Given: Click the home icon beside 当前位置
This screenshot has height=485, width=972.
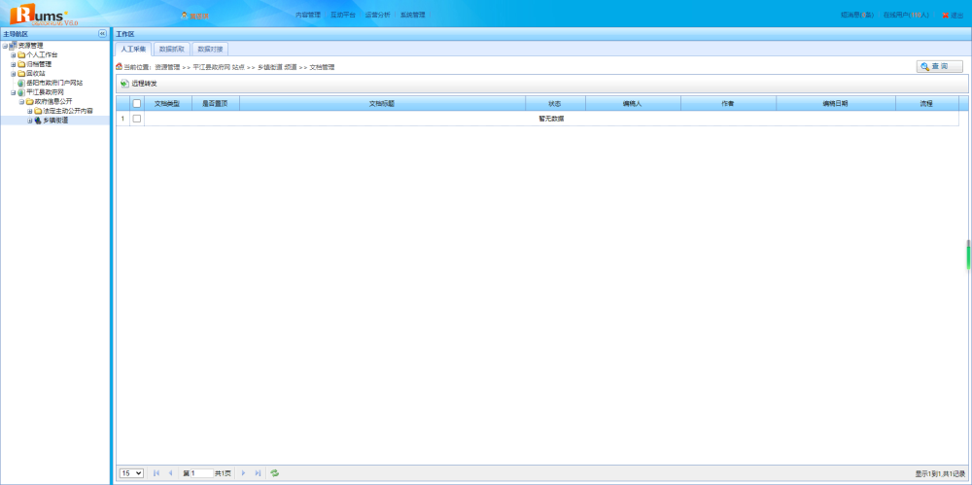Looking at the screenshot, I should tap(120, 67).
